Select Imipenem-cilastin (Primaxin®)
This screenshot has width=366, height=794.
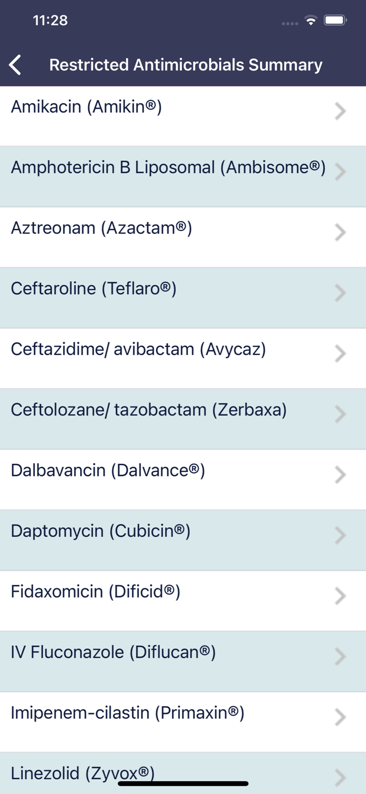pyautogui.click(x=127, y=713)
